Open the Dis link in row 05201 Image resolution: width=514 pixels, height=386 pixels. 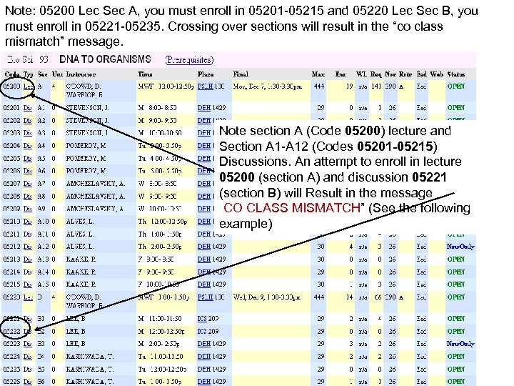28,108
